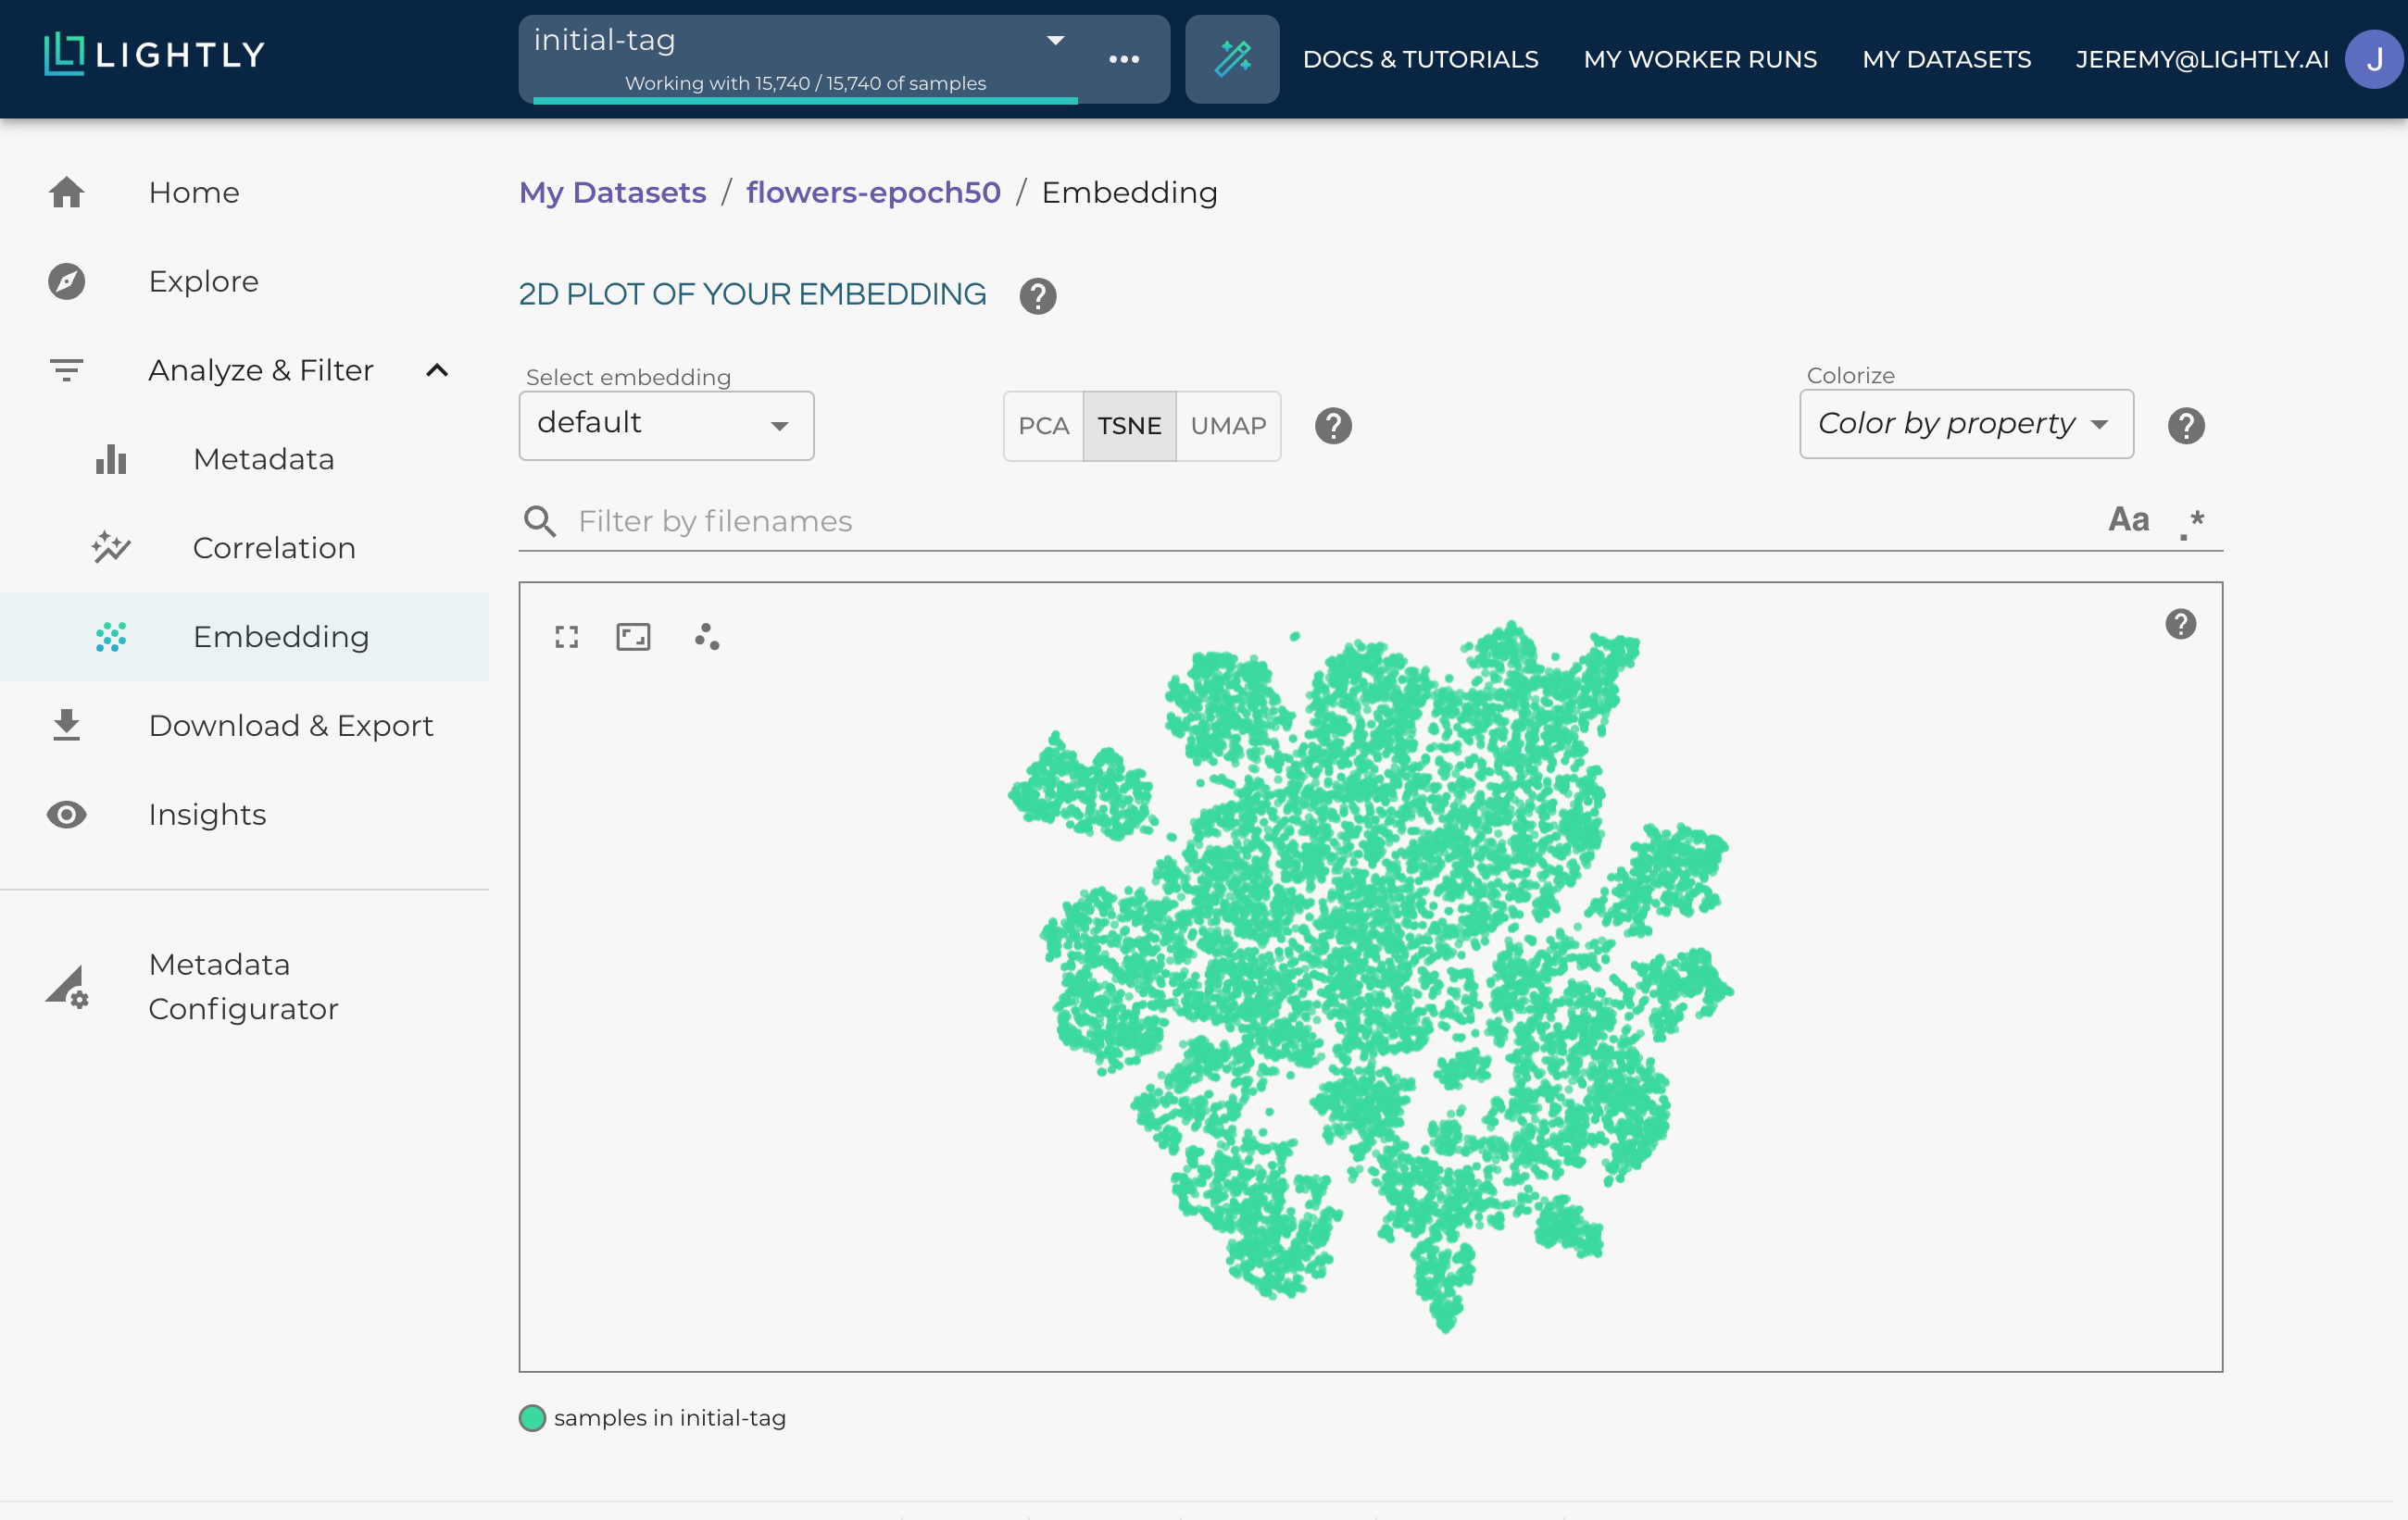Collapse the Analyze & Filter section
The height and width of the screenshot is (1520, 2408).
point(436,371)
